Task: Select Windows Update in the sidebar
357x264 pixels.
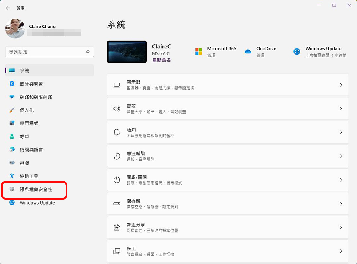Action: 49,202
